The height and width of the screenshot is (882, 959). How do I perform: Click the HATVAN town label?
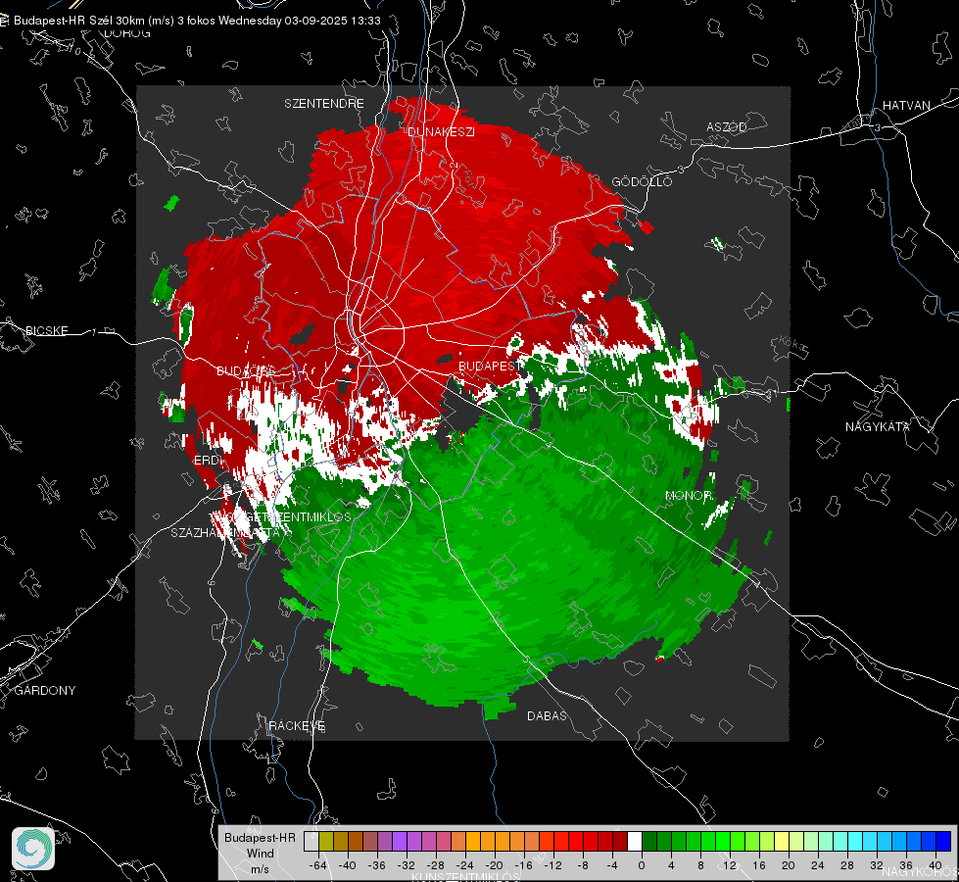906,106
